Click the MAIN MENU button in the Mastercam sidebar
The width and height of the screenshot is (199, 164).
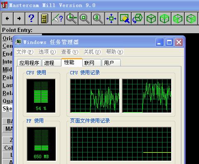point(8,129)
